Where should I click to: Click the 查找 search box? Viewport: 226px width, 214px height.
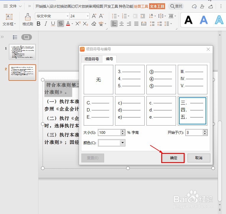176,6
